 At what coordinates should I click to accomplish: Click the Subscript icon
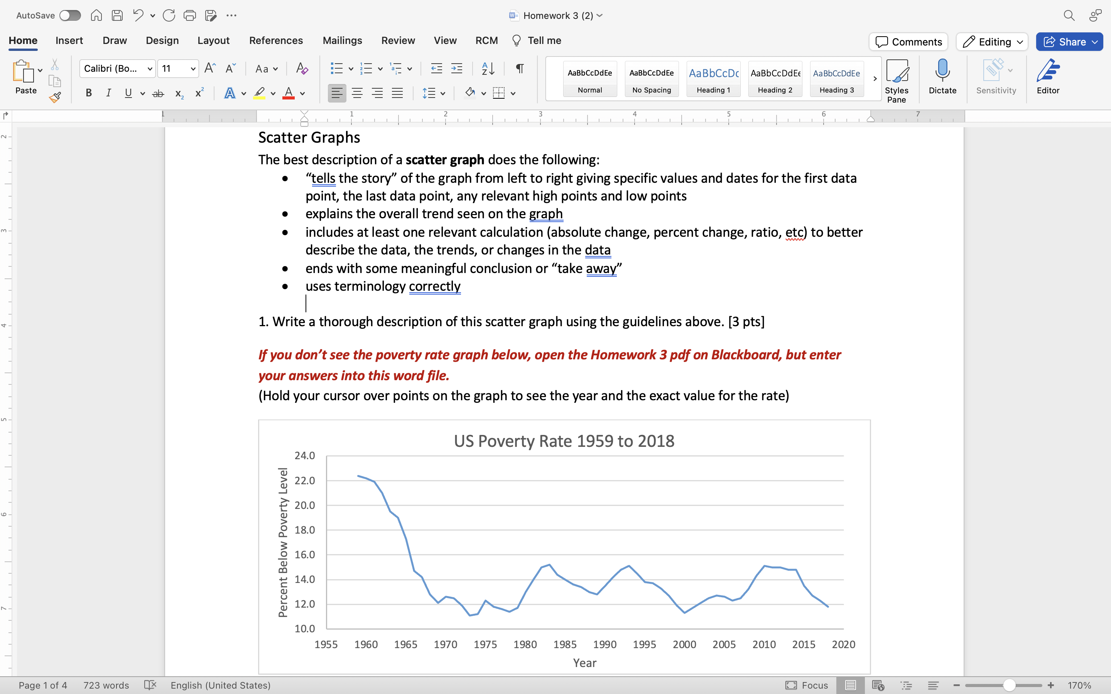click(179, 94)
